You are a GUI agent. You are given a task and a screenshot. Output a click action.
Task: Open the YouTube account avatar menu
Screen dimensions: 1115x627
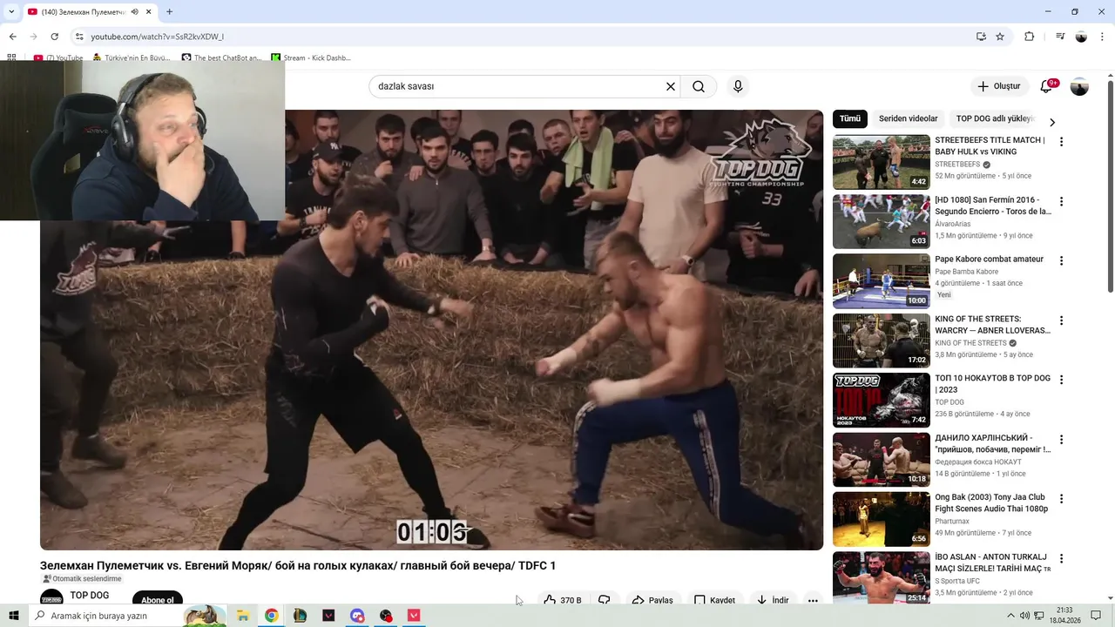(1079, 86)
